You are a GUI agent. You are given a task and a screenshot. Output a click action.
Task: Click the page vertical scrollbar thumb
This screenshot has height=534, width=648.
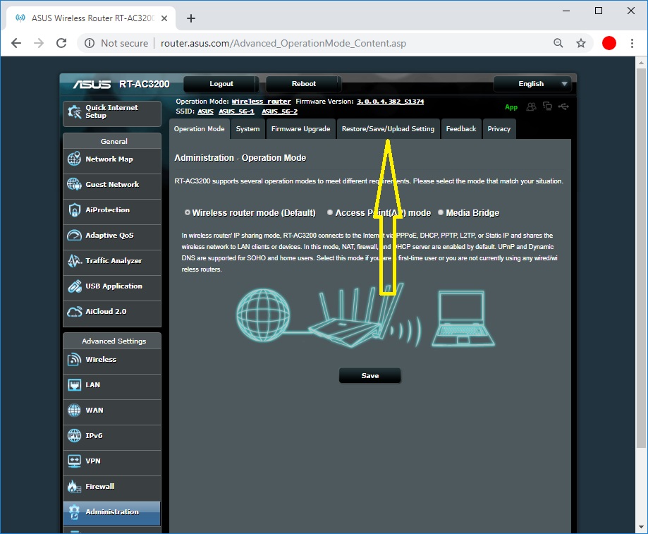click(x=641, y=258)
